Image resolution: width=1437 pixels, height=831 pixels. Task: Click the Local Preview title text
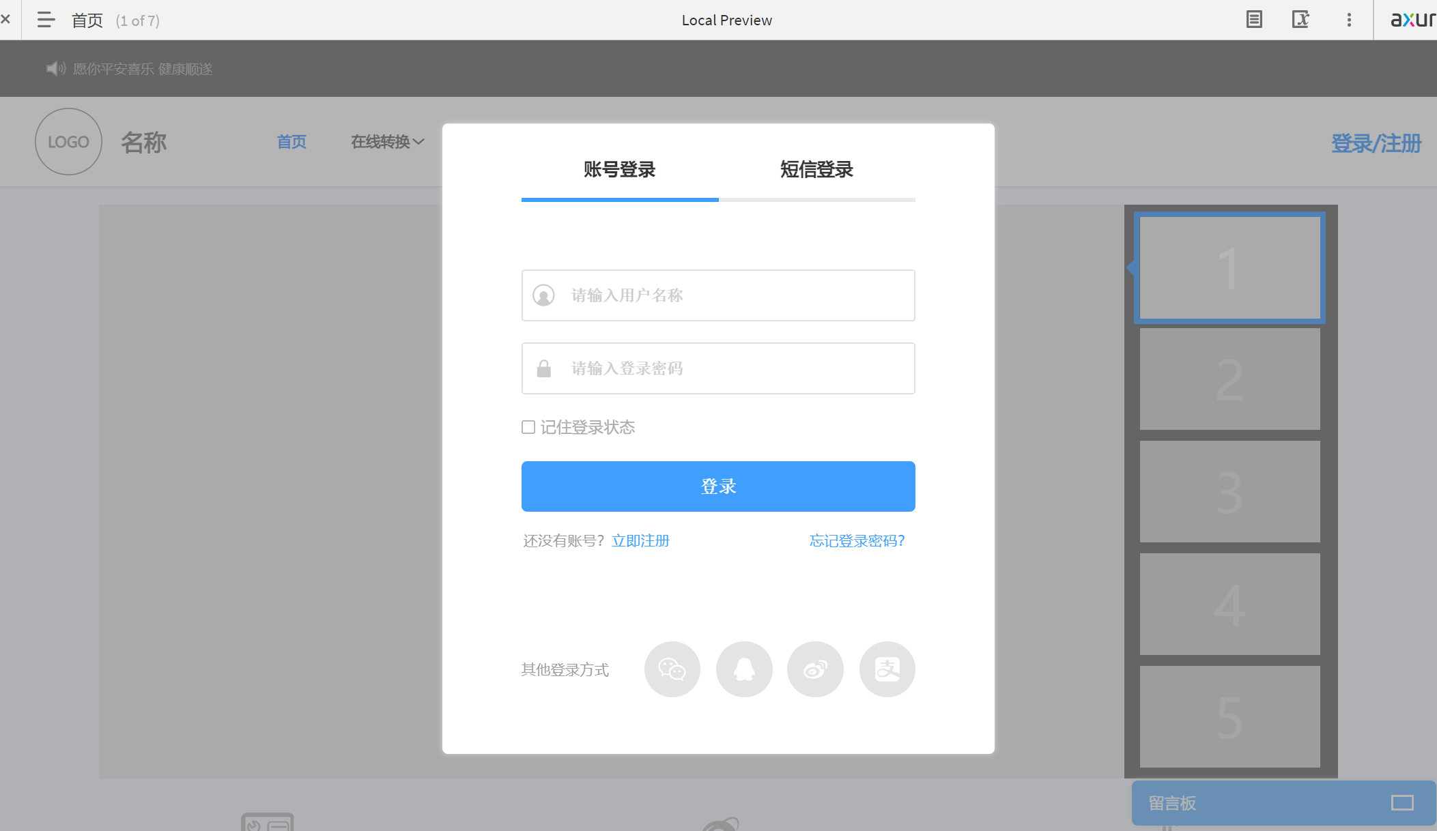[727, 20]
